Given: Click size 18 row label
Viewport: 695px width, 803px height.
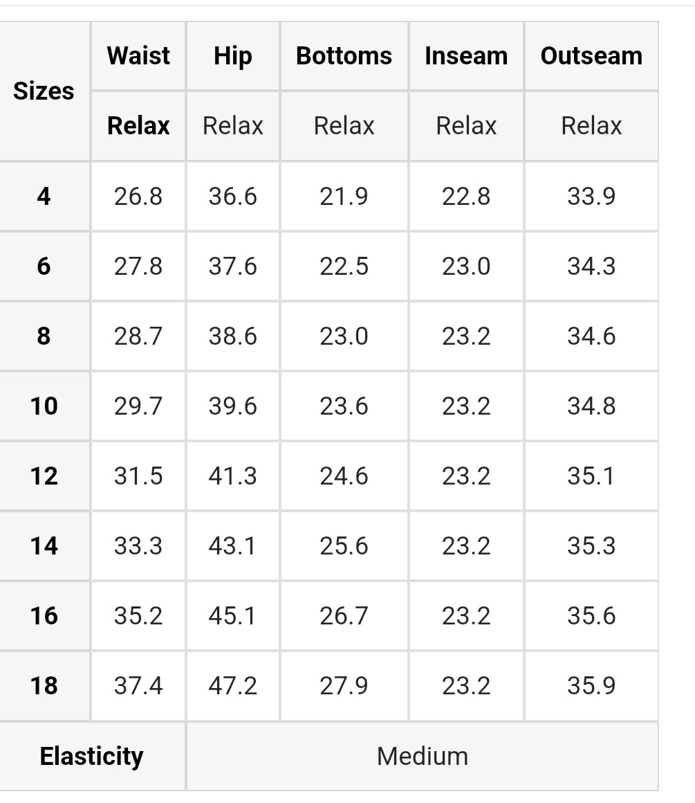Looking at the screenshot, I should click(x=44, y=686).
